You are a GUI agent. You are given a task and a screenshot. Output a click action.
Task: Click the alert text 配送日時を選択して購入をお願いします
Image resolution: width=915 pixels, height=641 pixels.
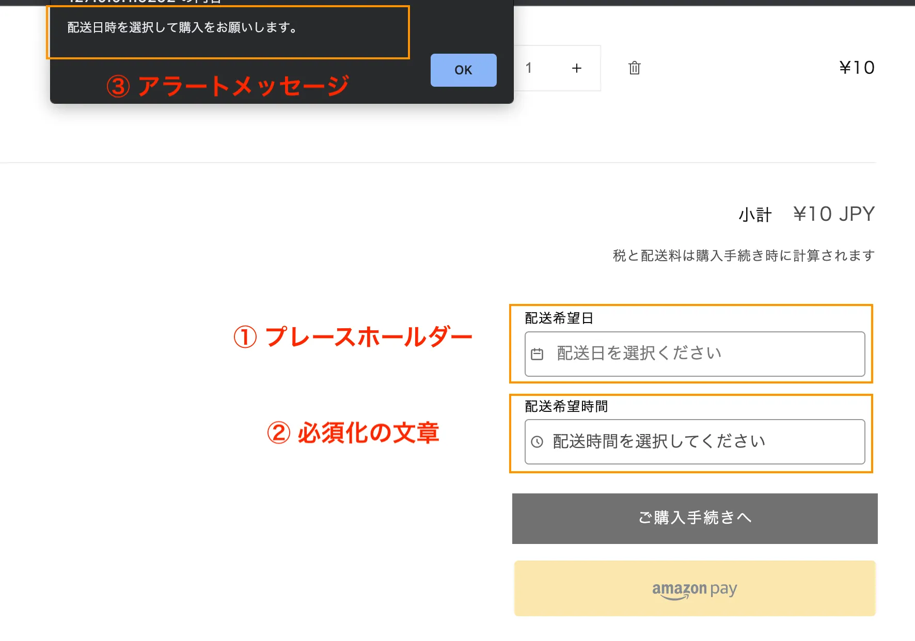(x=182, y=28)
